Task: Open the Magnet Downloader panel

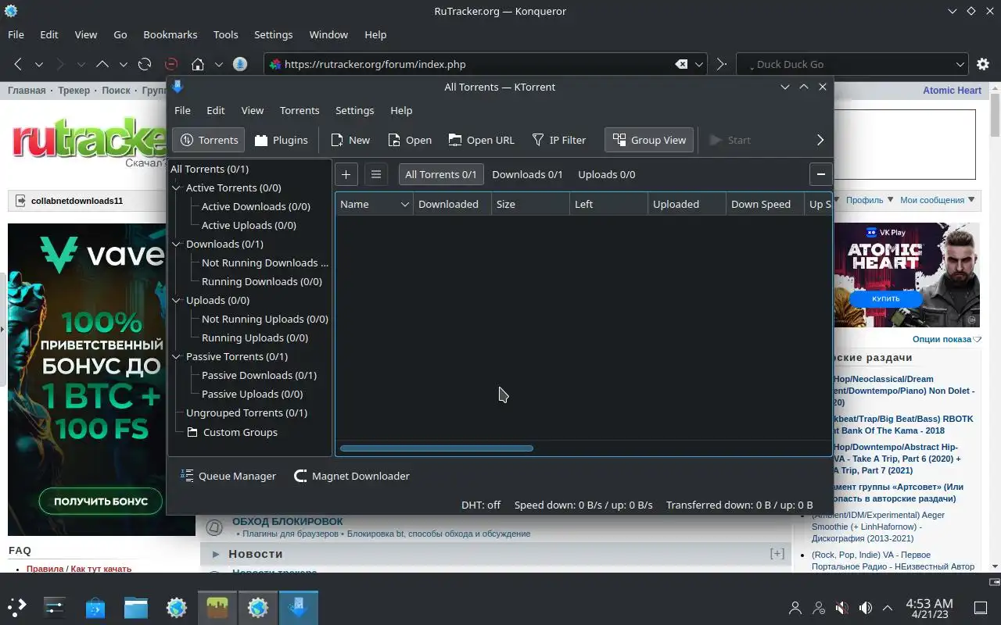Action: pyautogui.click(x=351, y=476)
